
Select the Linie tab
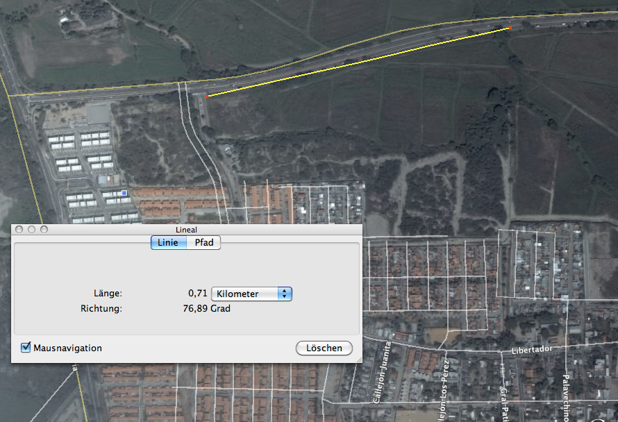[168, 242]
